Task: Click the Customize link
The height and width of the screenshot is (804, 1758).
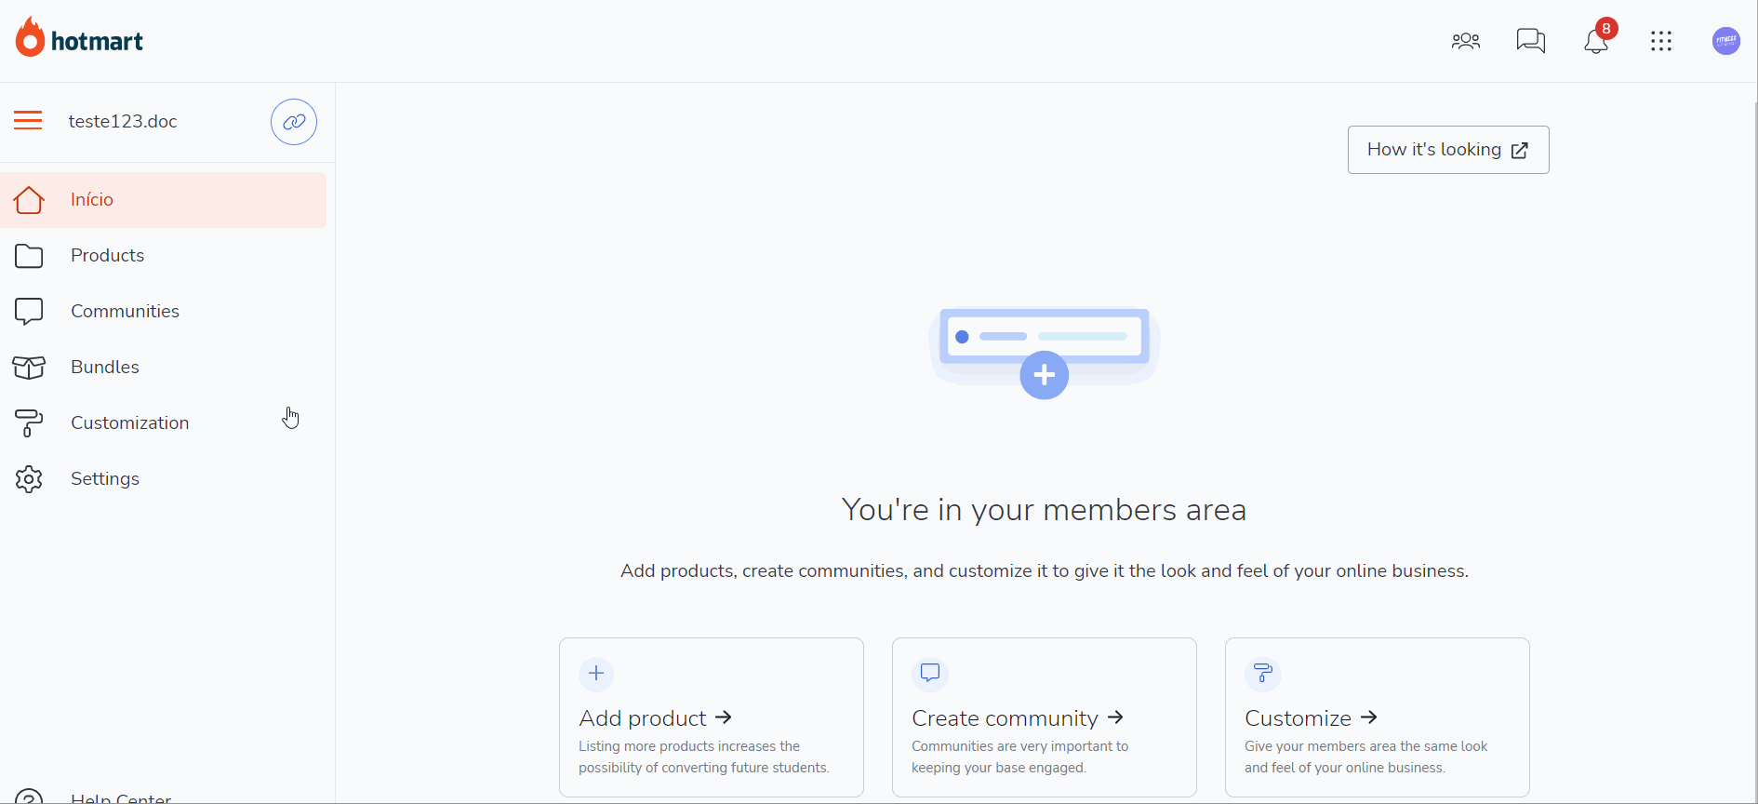Action: pyautogui.click(x=1312, y=718)
